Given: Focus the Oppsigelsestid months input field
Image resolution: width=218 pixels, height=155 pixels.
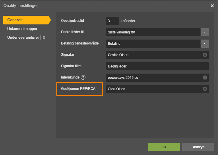Looking at the screenshot, I should (112, 21).
